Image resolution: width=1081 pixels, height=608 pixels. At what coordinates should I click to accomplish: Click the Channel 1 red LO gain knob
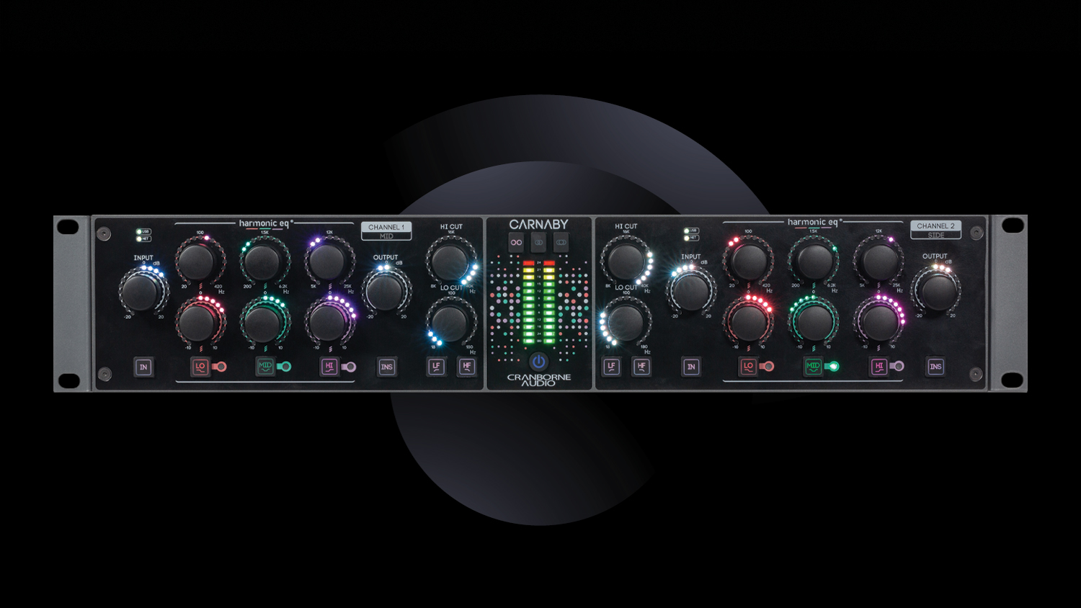[x=198, y=323]
